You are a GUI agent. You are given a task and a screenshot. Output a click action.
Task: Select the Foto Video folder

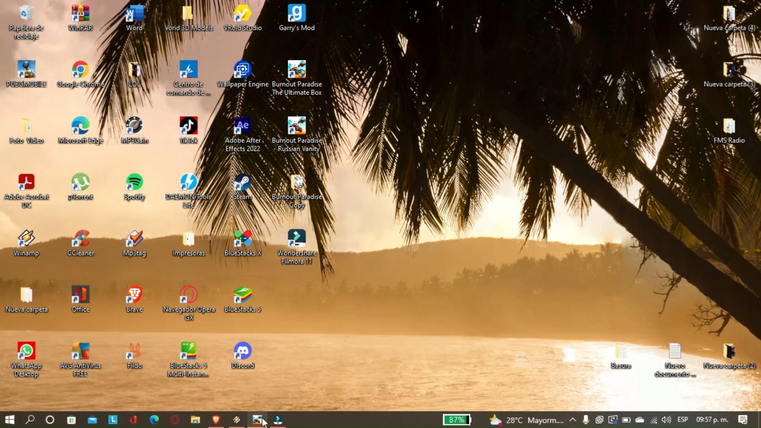click(26, 131)
